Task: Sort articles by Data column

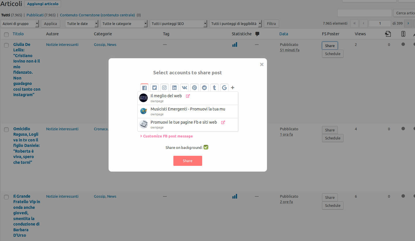Action: click(x=284, y=34)
